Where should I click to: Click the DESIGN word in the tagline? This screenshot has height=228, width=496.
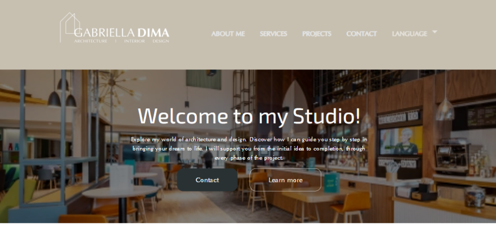[161, 41]
